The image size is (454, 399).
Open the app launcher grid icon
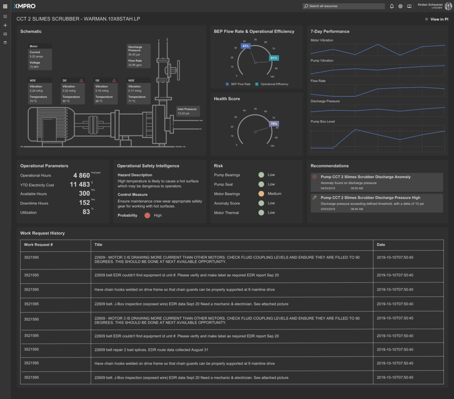click(5, 6)
